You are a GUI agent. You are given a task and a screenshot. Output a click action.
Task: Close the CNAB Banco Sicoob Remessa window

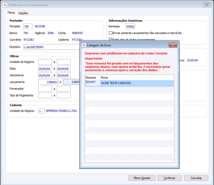point(207,5)
